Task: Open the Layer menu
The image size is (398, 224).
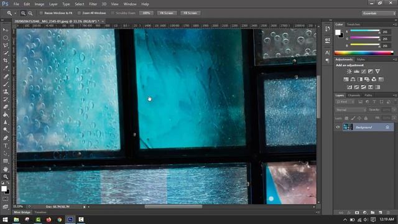Action: pyautogui.click(x=53, y=4)
